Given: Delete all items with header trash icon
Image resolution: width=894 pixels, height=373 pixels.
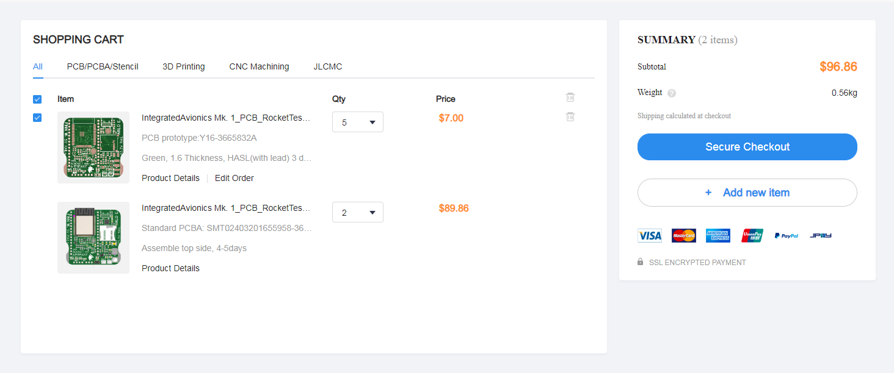Looking at the screenshot, I should tap(570, 97).
